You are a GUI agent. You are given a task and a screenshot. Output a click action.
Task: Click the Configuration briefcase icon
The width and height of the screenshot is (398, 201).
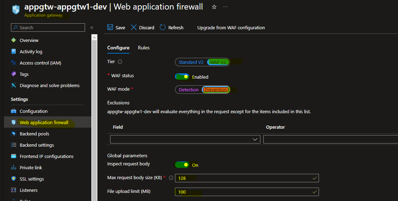pyautogui.click(x=14, y=111)
